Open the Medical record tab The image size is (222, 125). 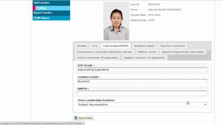pyautogui.click(x=147, y=52)
